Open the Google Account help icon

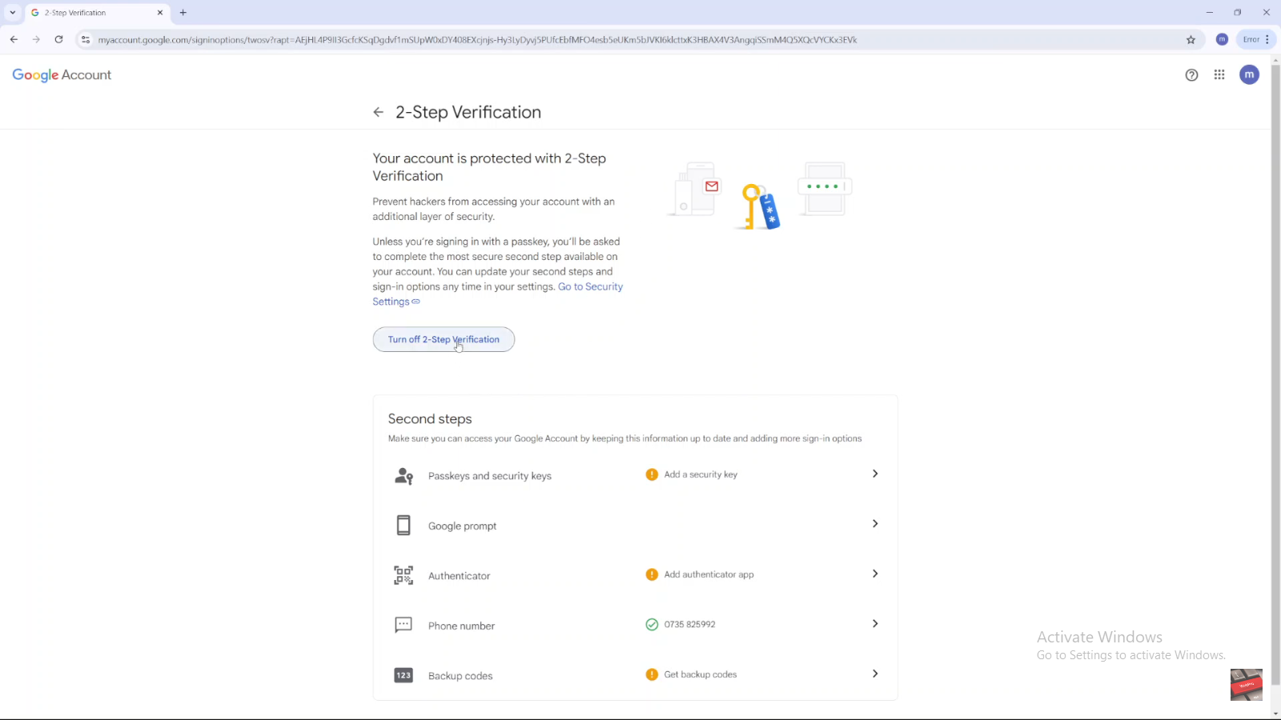pos(1191,75)
